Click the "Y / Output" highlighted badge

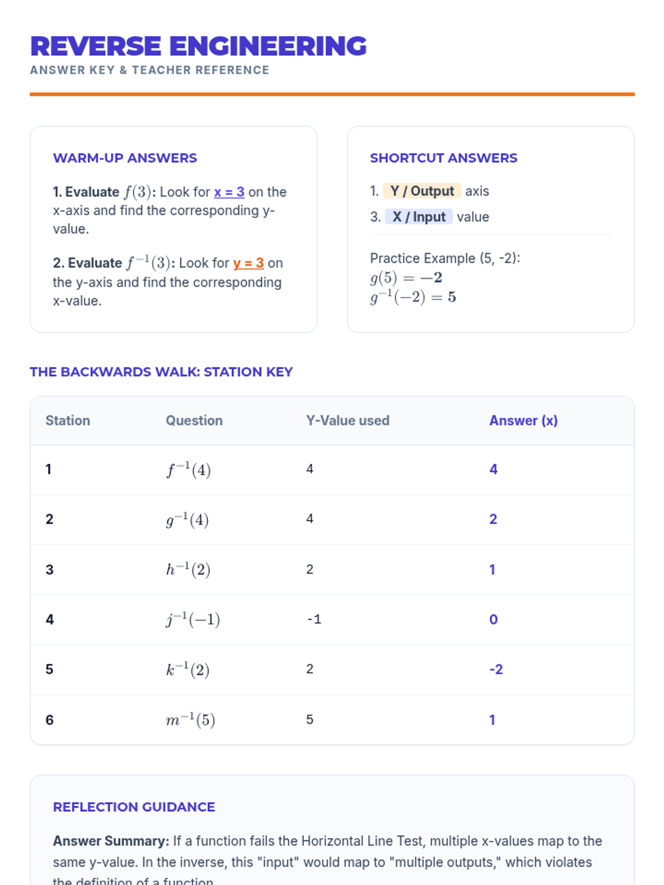pos(422,191)
